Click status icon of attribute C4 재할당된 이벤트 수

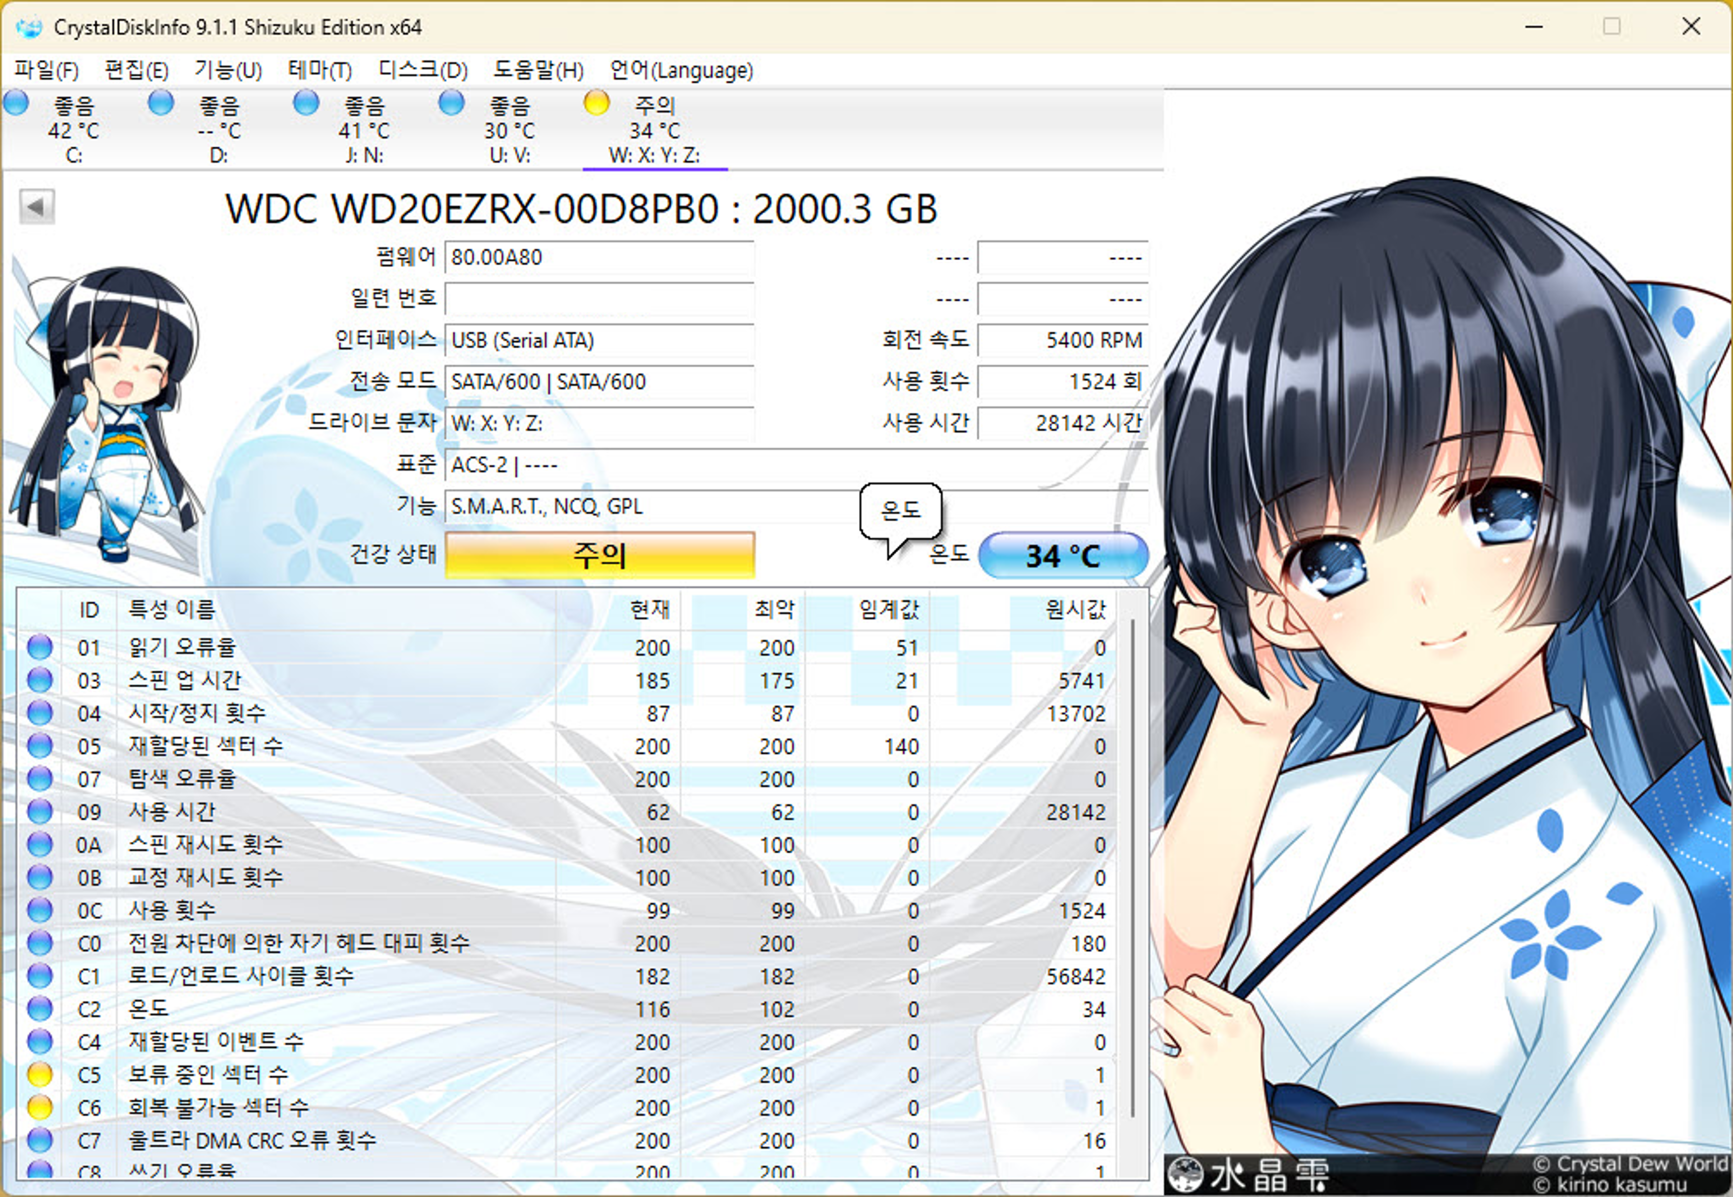40,1042
